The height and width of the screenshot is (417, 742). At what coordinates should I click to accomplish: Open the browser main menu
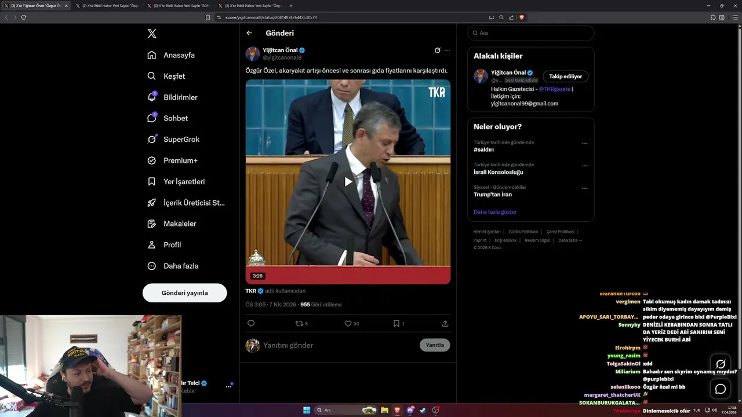735,17
